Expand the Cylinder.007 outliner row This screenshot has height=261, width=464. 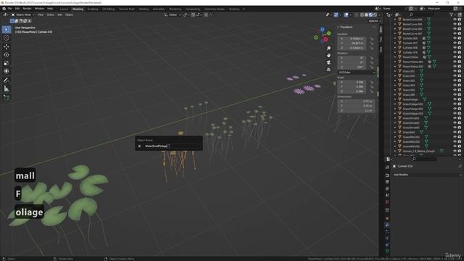(394, 43)
